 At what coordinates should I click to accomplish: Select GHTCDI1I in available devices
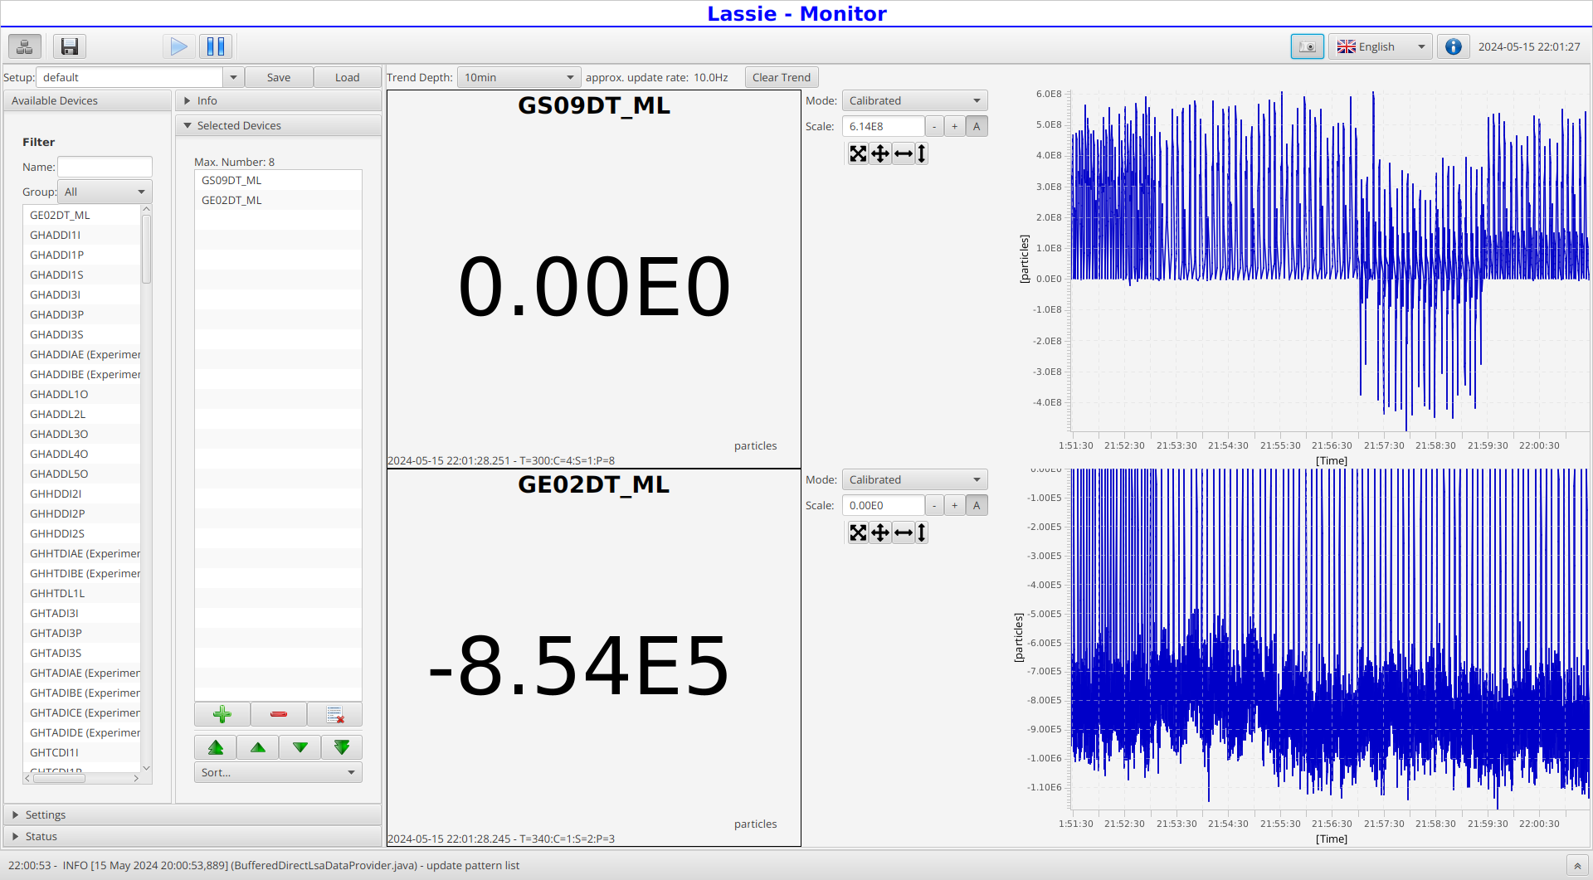(82, 752)
